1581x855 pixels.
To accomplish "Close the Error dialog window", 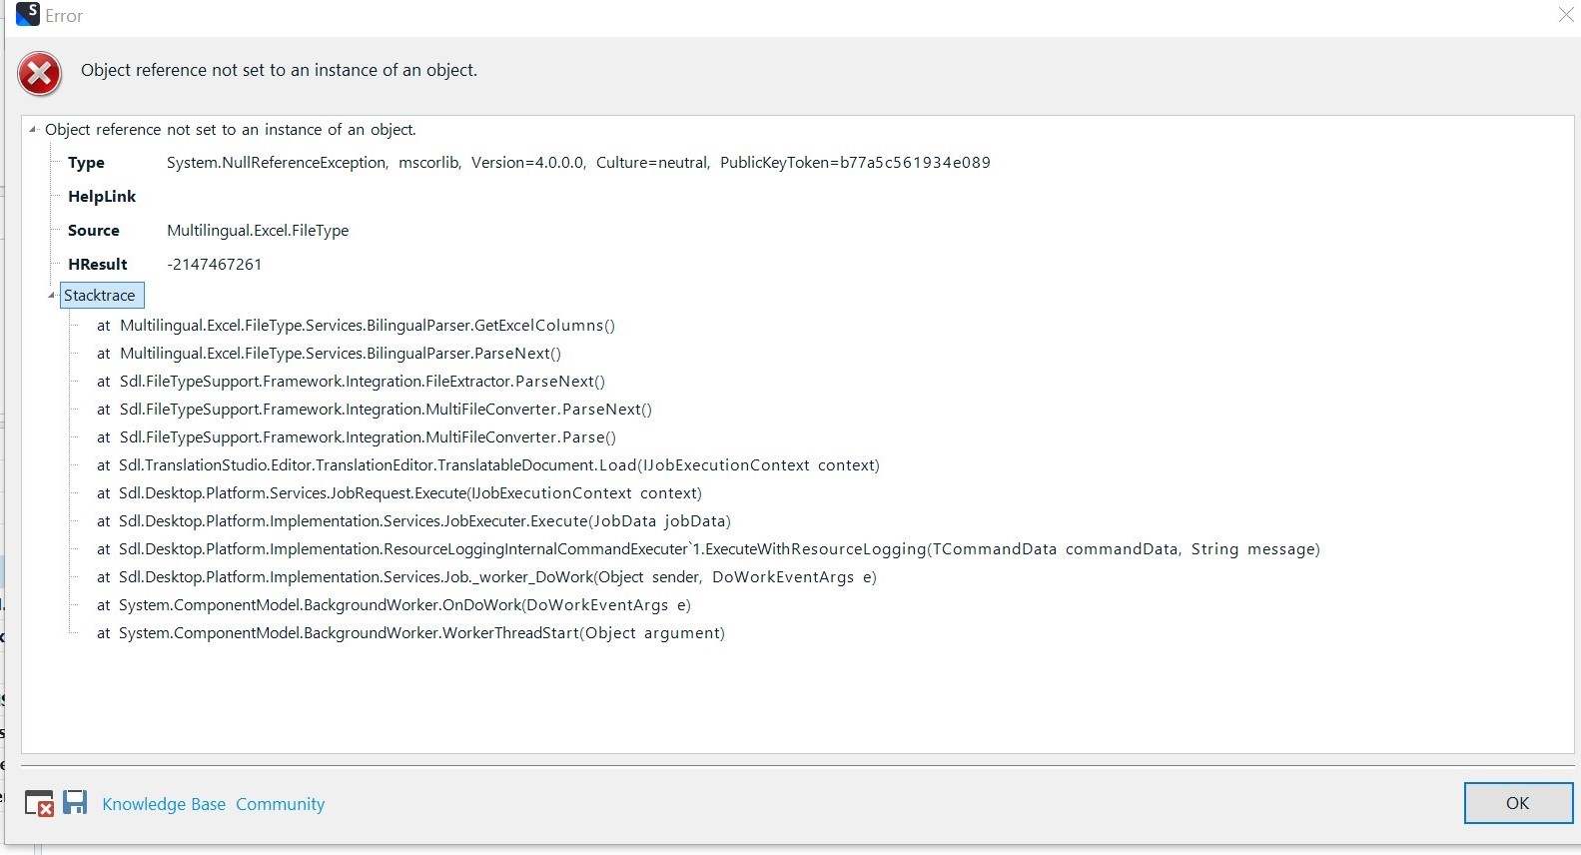I will coord(1566,15).
